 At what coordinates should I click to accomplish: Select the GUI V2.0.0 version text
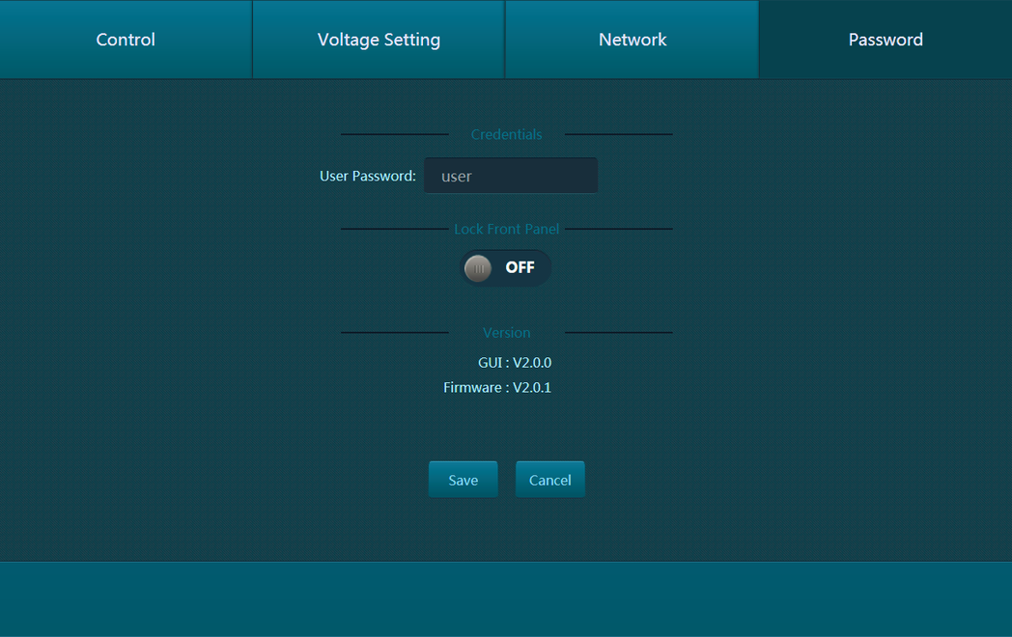515,363
